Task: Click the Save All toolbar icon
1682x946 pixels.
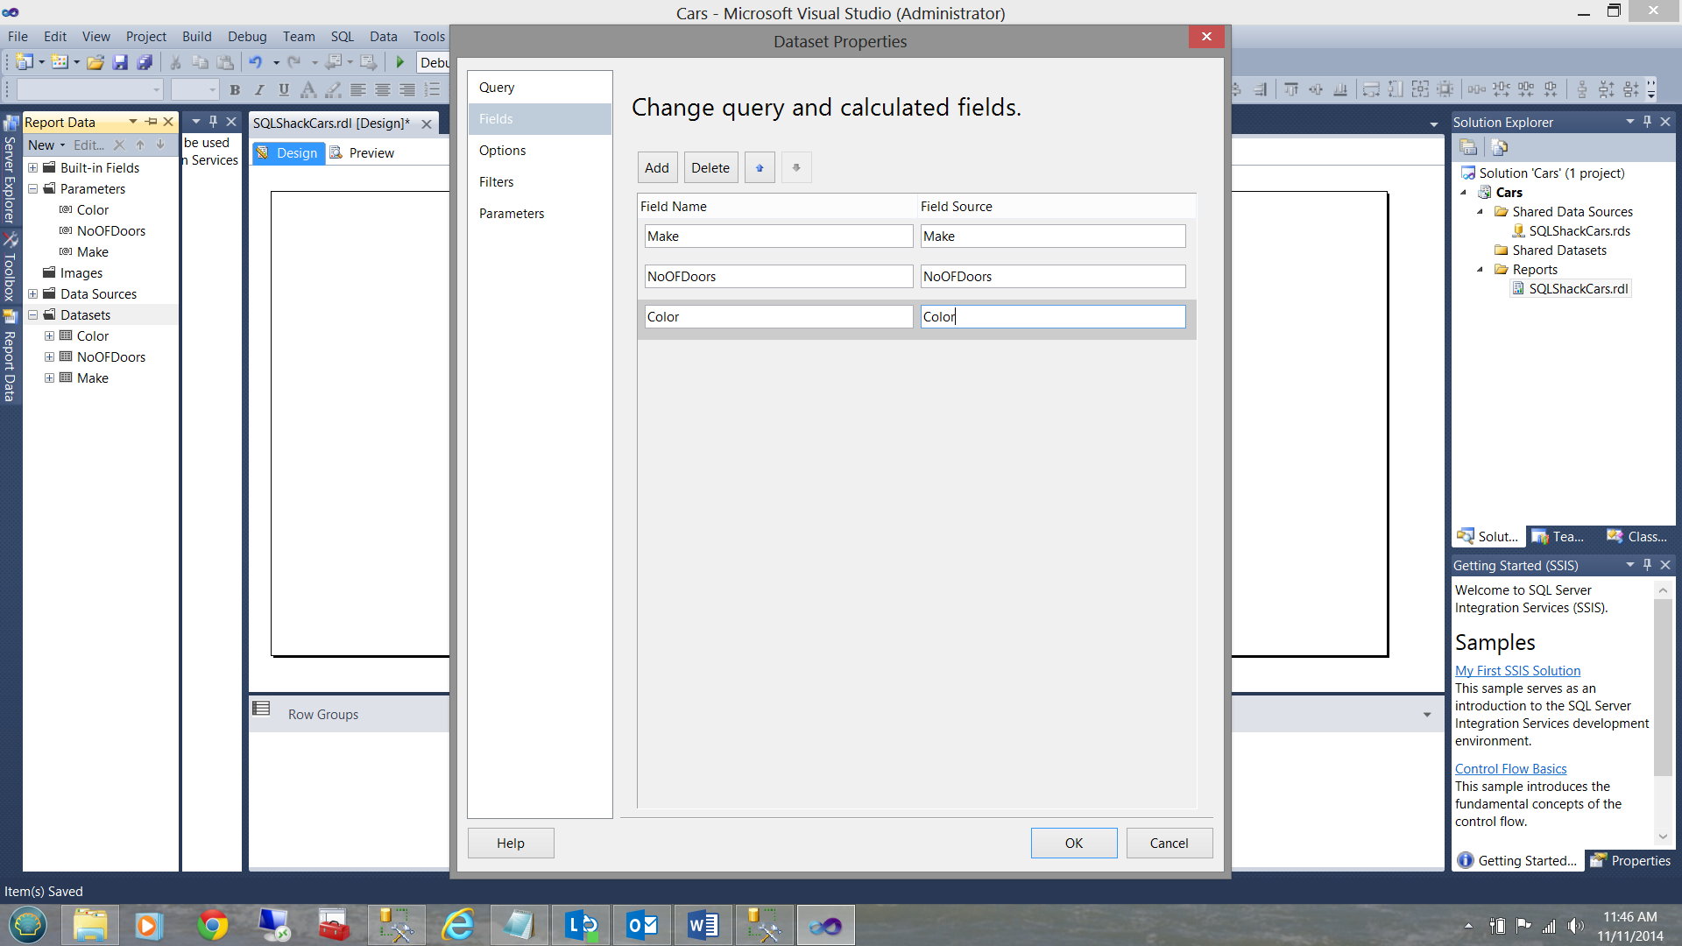Action: [x=145, y=62]
